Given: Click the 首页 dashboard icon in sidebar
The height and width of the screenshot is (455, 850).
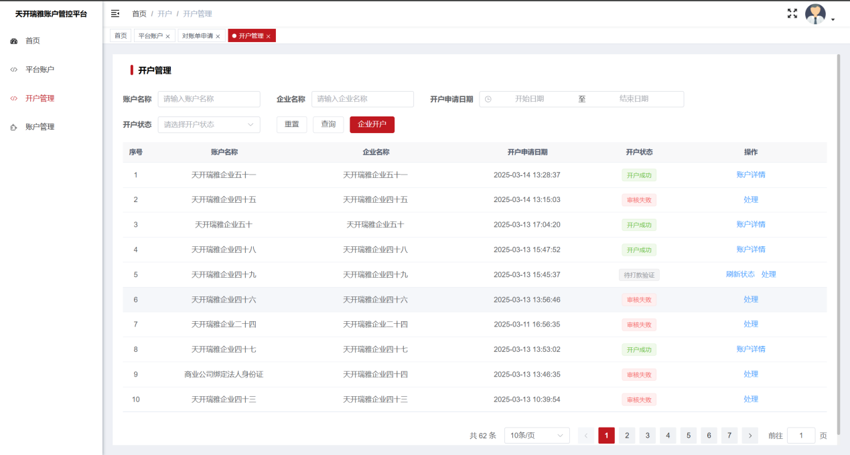Looking at the screenshot, I should [x=14, y=41].
